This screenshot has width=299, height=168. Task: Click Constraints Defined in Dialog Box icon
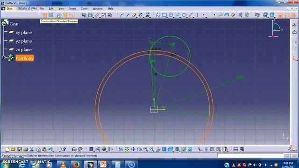click(84, 15)
